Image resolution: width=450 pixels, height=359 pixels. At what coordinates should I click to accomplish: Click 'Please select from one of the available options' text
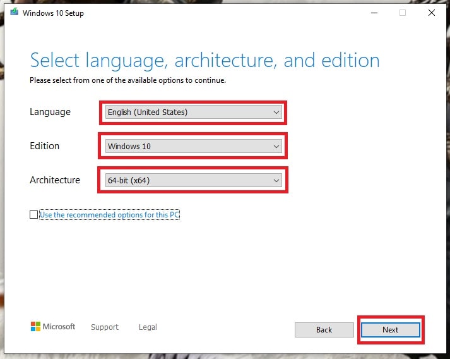[127, 80]
